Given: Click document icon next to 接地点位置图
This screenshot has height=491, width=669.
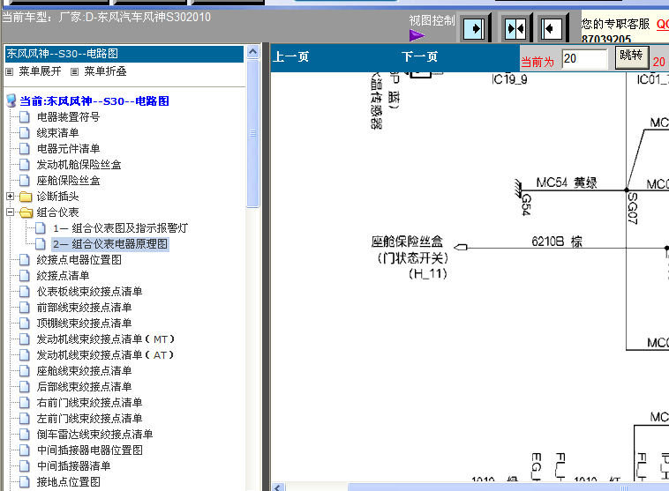Looking at the screenshot, I should tap(25, 481).
